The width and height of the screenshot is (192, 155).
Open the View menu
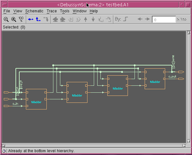pyautogui.click(x=18, y=11)
